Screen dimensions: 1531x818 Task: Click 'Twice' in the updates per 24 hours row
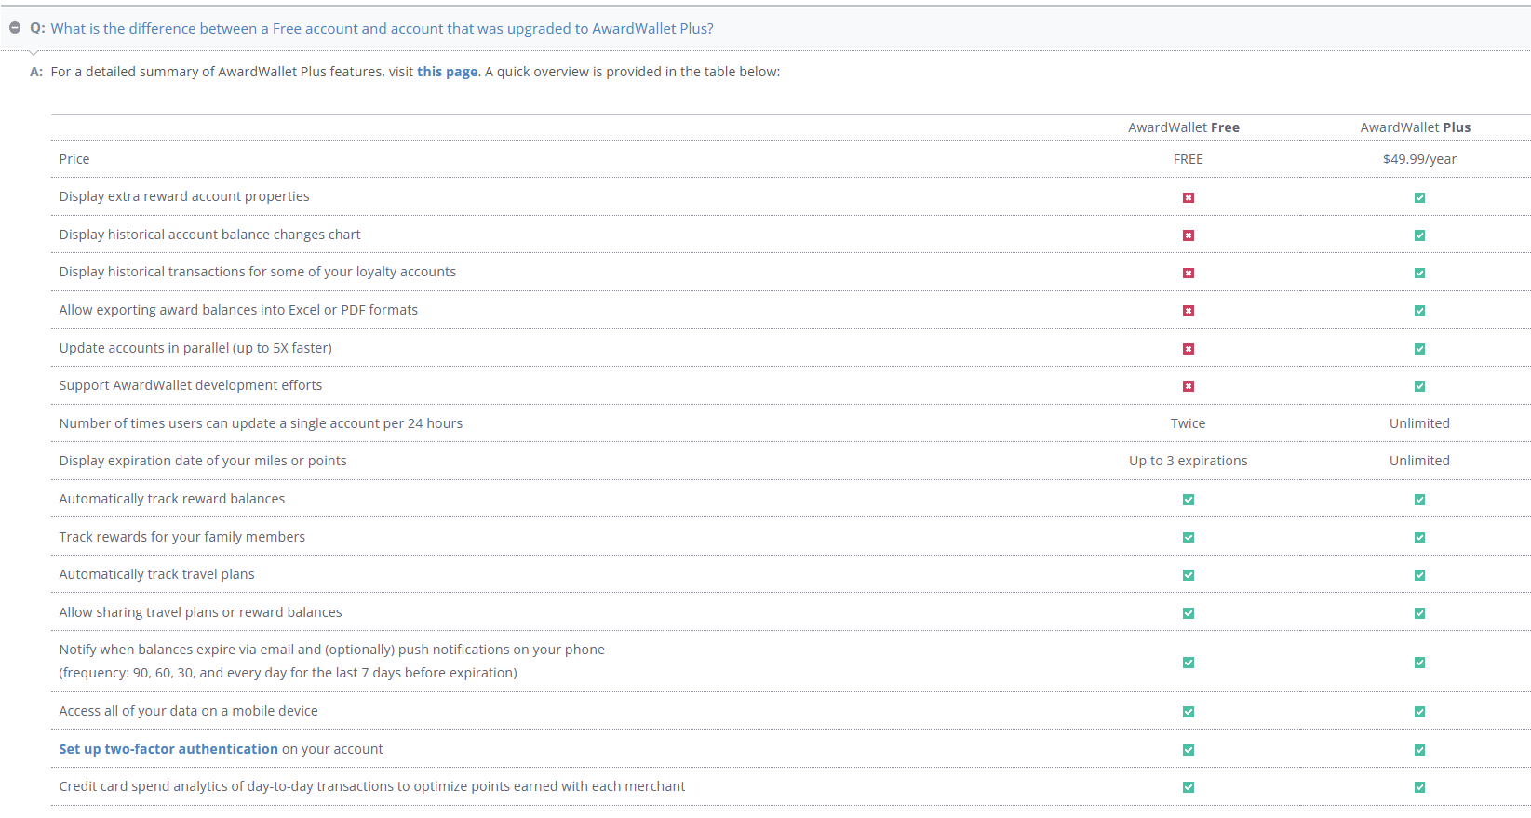point(1189,423)
